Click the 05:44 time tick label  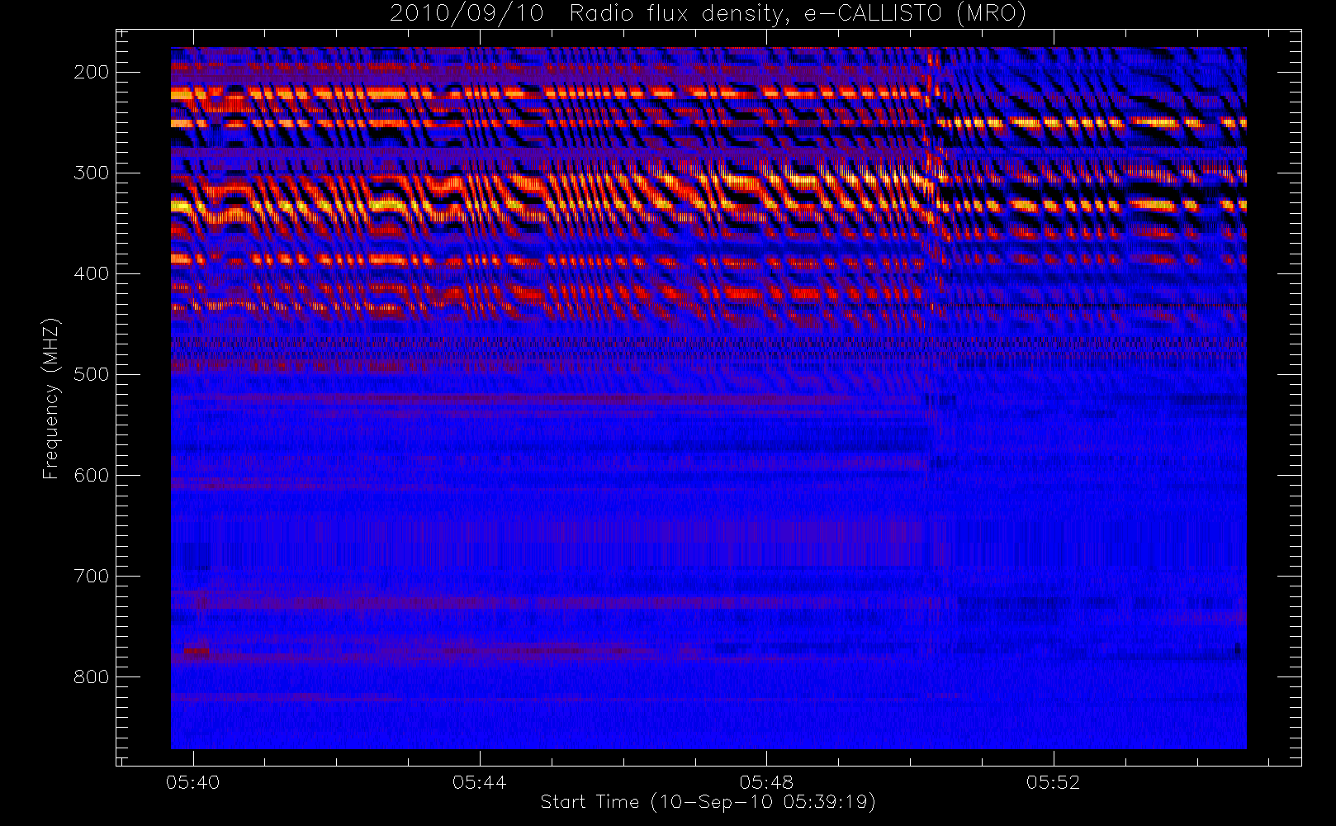pyautogui.click(x=479, y=782)
